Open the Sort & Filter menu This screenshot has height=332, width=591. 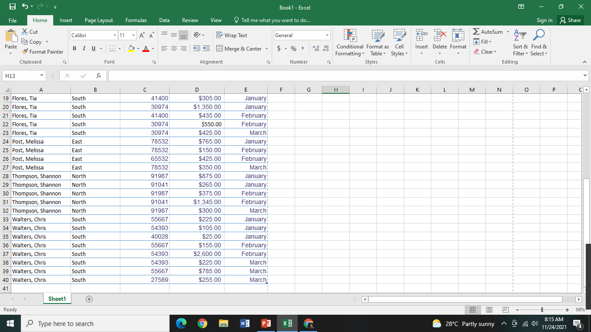520,42
